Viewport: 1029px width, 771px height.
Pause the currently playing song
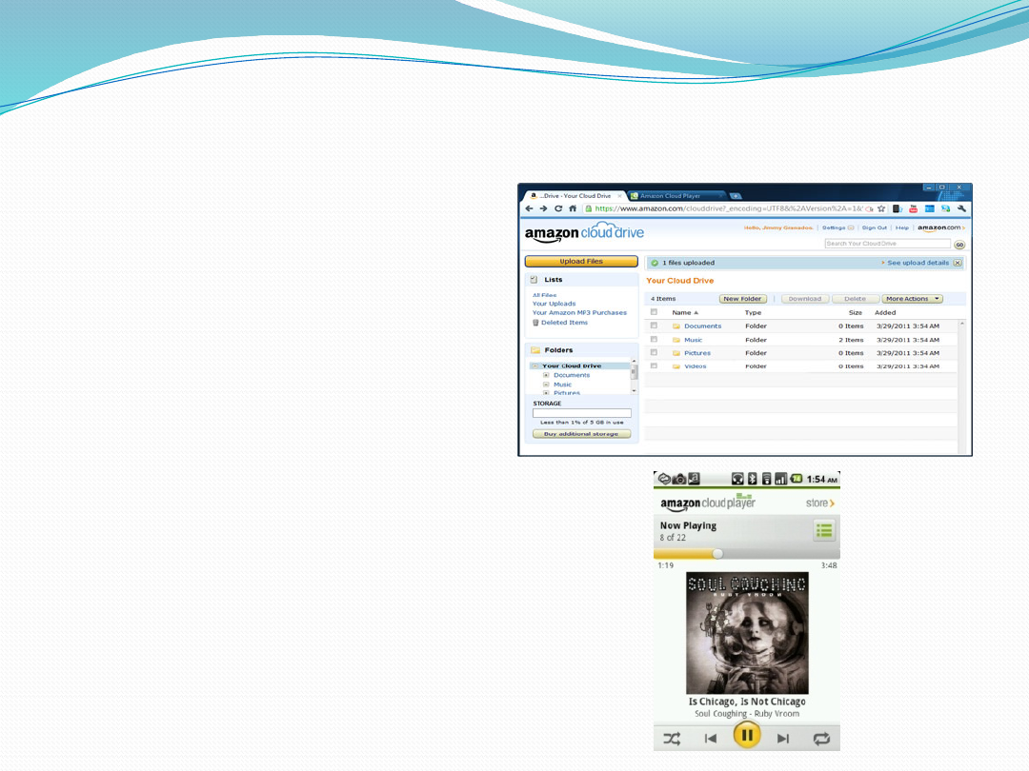pos(747,735)
